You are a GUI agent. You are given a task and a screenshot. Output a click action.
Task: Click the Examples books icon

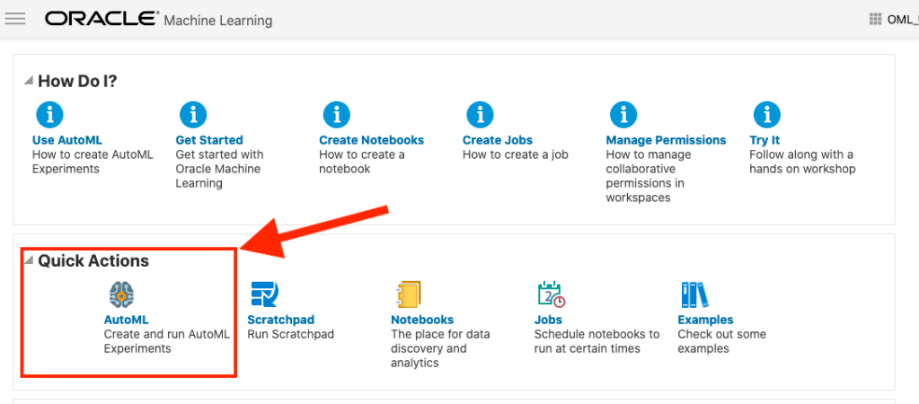click(694, 294)
